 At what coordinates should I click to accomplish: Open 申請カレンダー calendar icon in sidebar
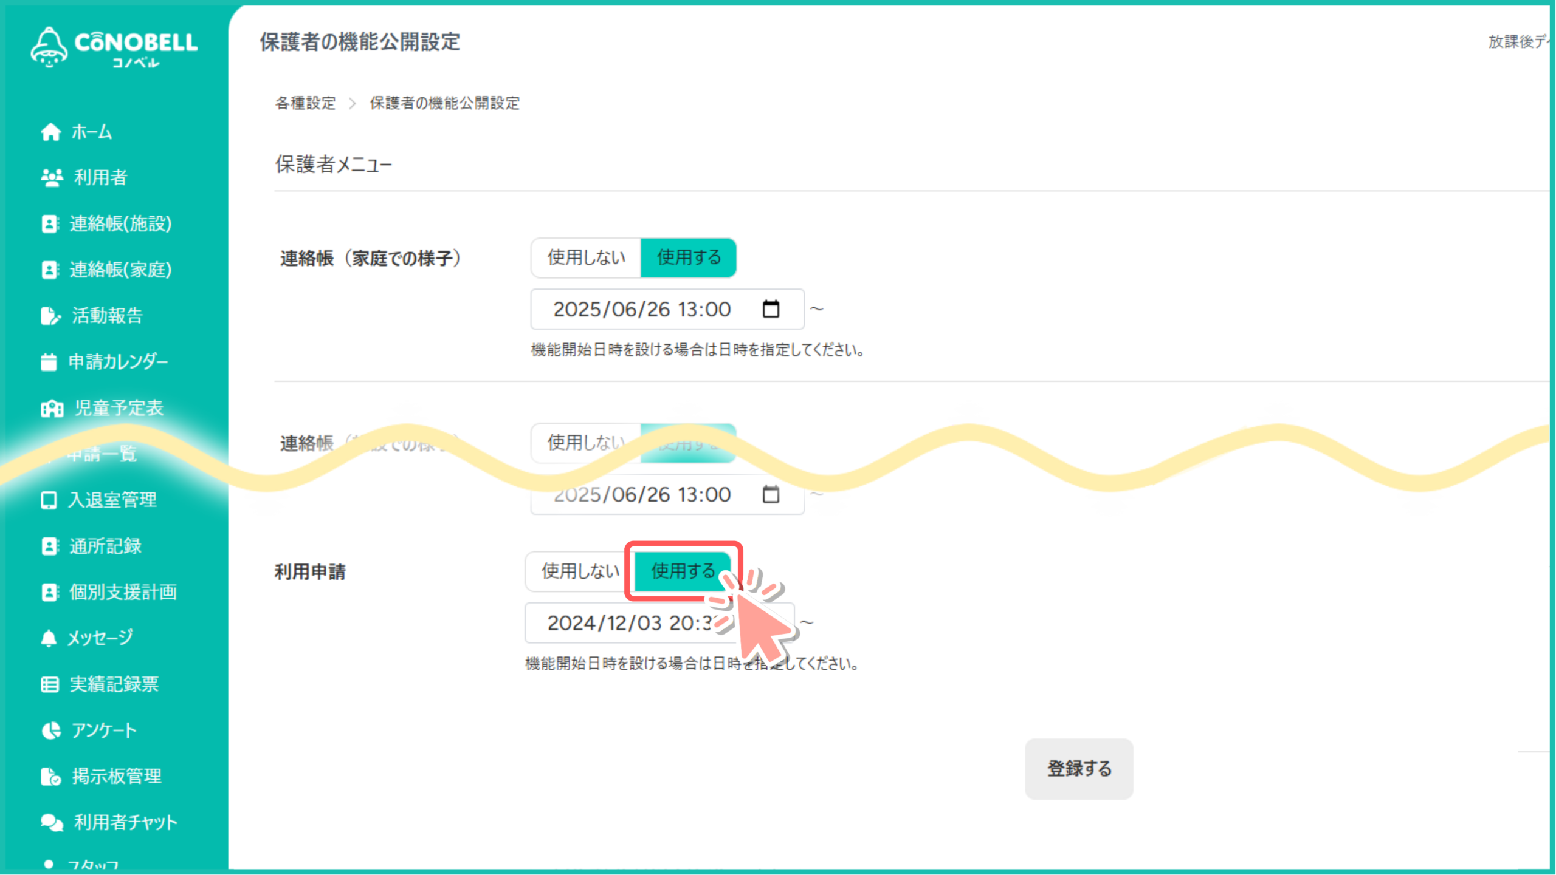pyautogui.click(x=49, y=362)
